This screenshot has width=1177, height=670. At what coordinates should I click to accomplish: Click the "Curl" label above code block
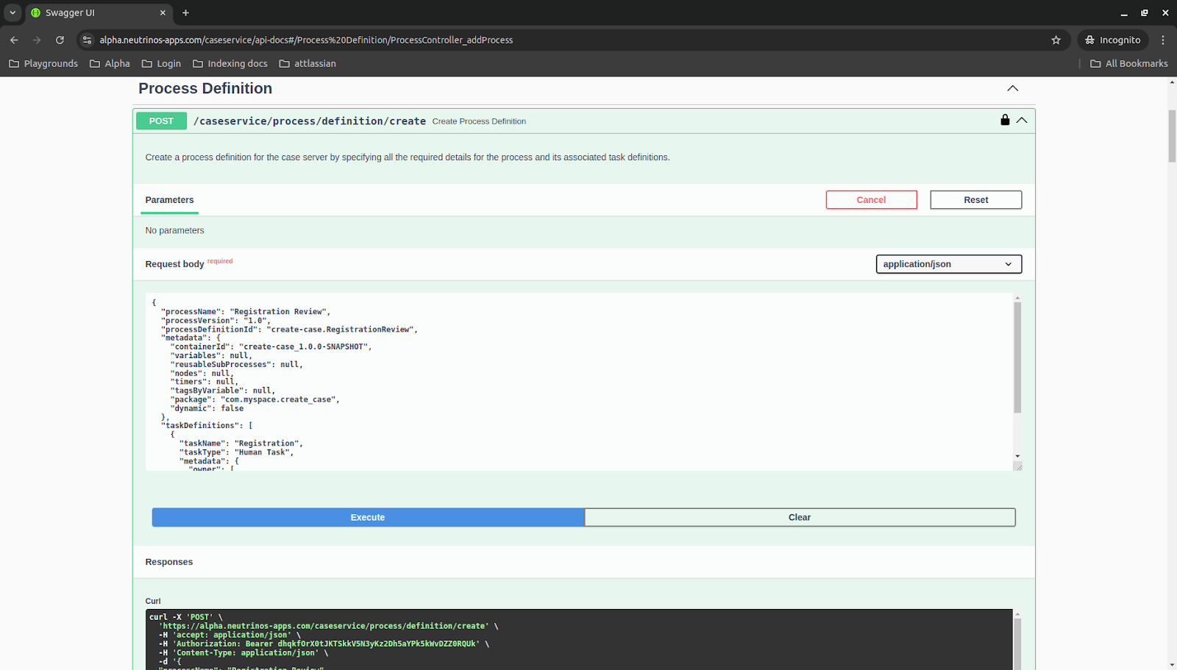[153, 601]
